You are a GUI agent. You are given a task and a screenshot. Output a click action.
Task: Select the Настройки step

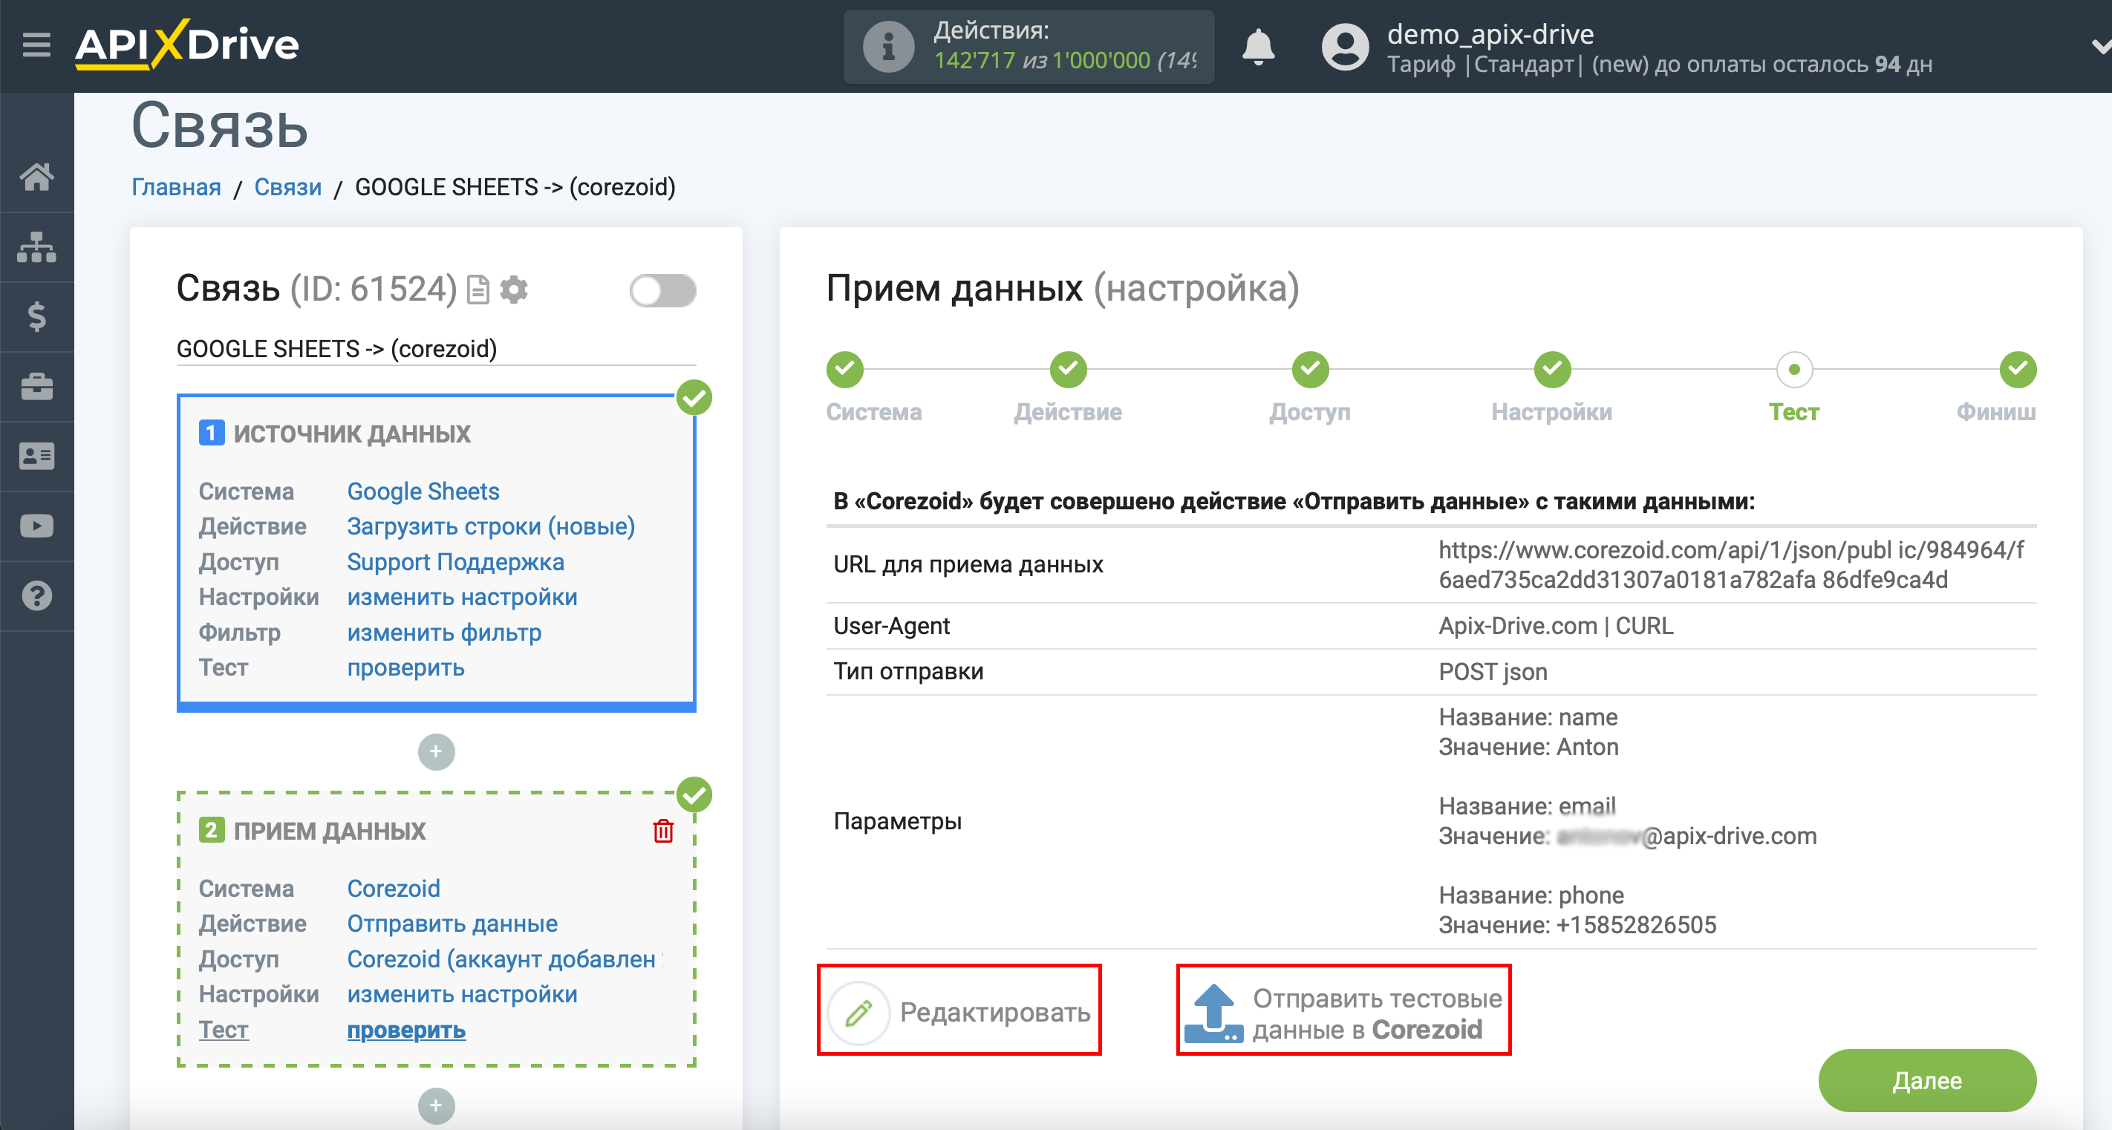1552,370
